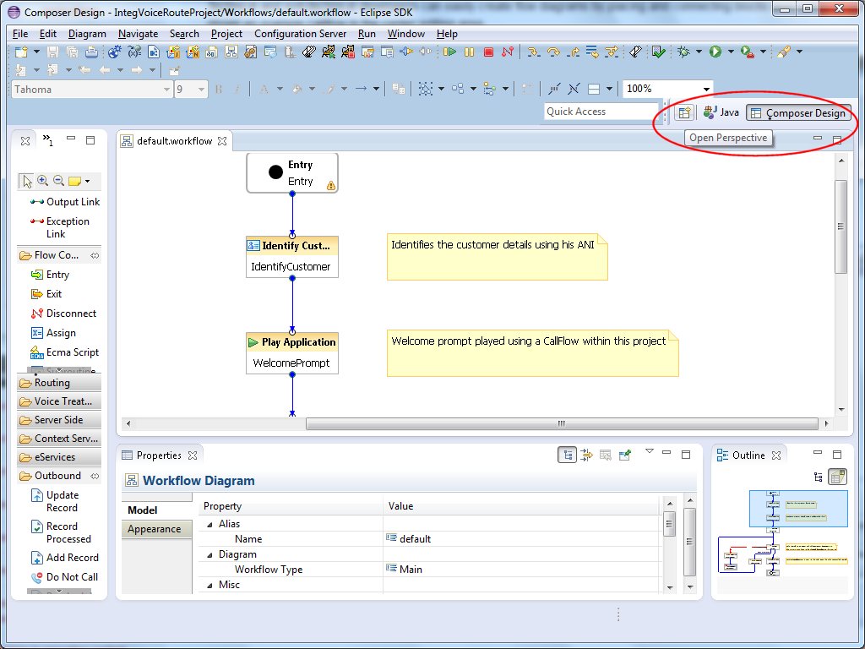Image resolution: width=865 pixels, height=649 pixels.
Task: Expand the Voice Treatment palette drawer
Action: click(59, 401)
